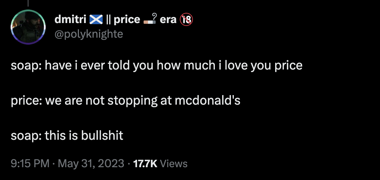Click the line about not stopping at mcdonald's

pos(125,101)
